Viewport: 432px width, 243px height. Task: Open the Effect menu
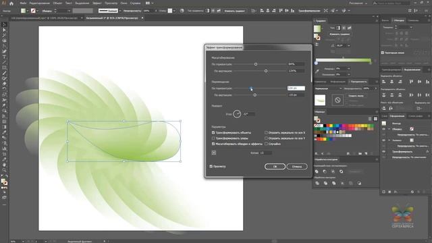point(97,3)
